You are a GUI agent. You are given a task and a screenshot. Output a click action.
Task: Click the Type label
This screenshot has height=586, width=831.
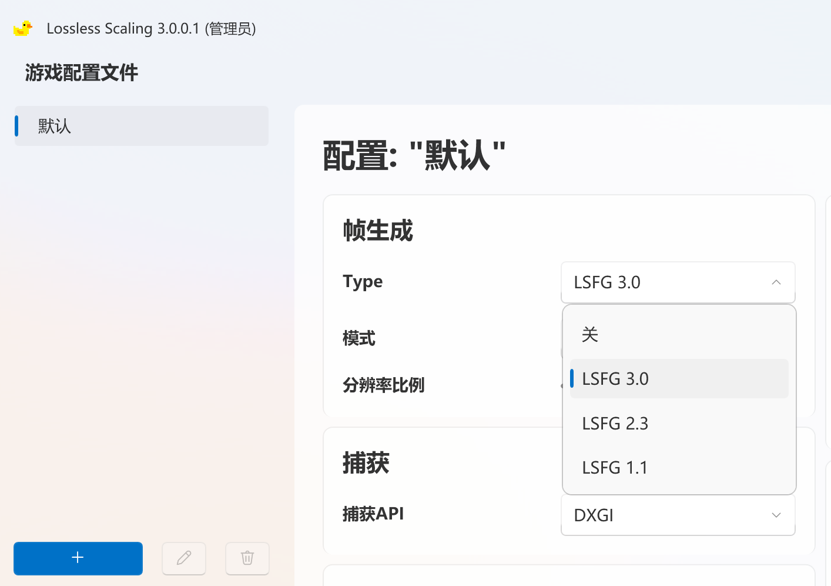pos(363,282)
